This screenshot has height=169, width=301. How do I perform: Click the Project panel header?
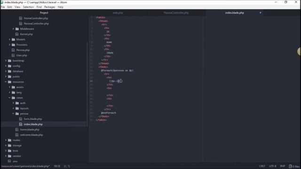[44, 13]
